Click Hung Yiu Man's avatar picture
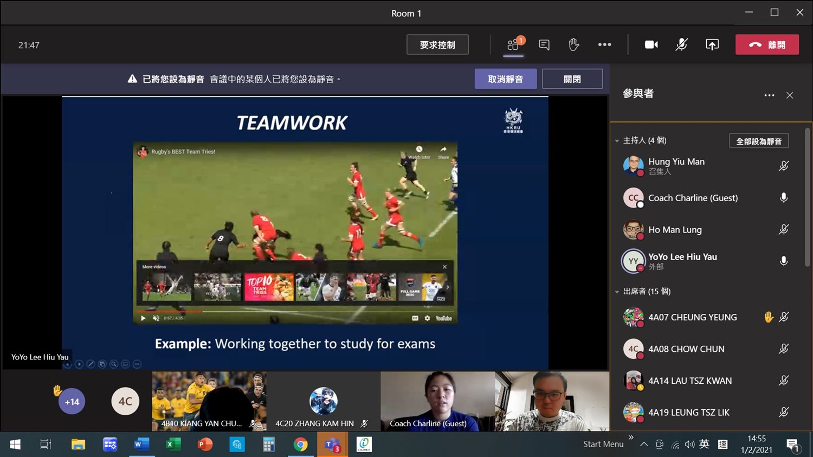813x457 pixels. 633,166
